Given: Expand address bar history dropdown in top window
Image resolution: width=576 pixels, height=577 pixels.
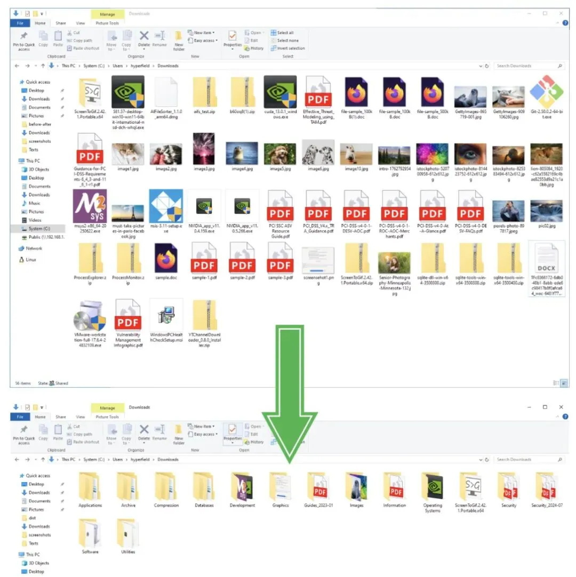Looking at the screenshot, I should 481,66.
